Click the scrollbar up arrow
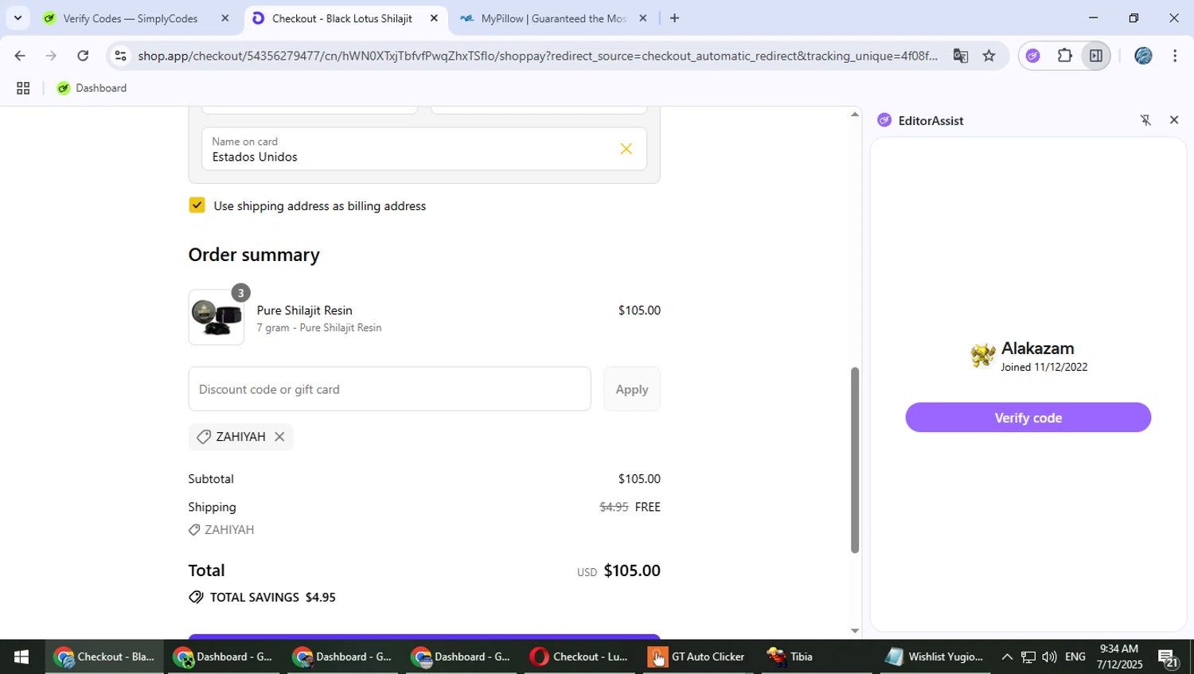Viewport: 1194px width, 674px height. click(855, 115)
